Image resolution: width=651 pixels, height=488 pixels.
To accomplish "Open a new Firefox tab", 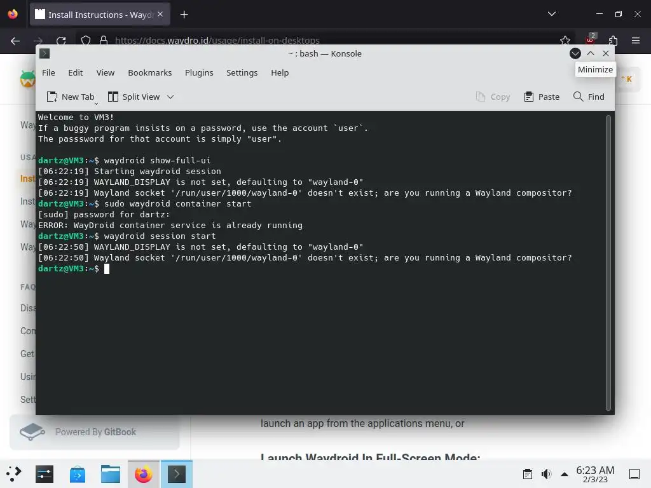I will point(184,15).
